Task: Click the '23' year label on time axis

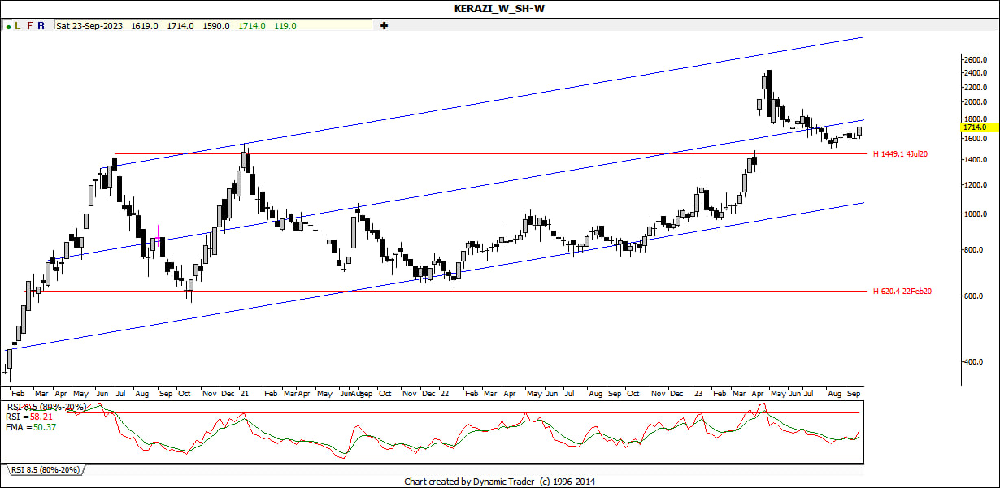Action: [x=698, y=394]
